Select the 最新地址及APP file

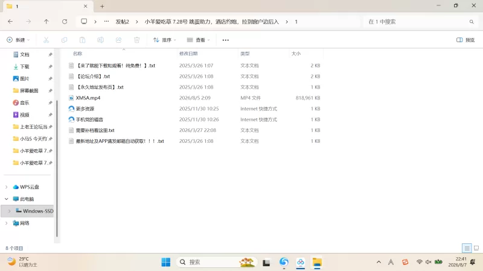point(120,141)
